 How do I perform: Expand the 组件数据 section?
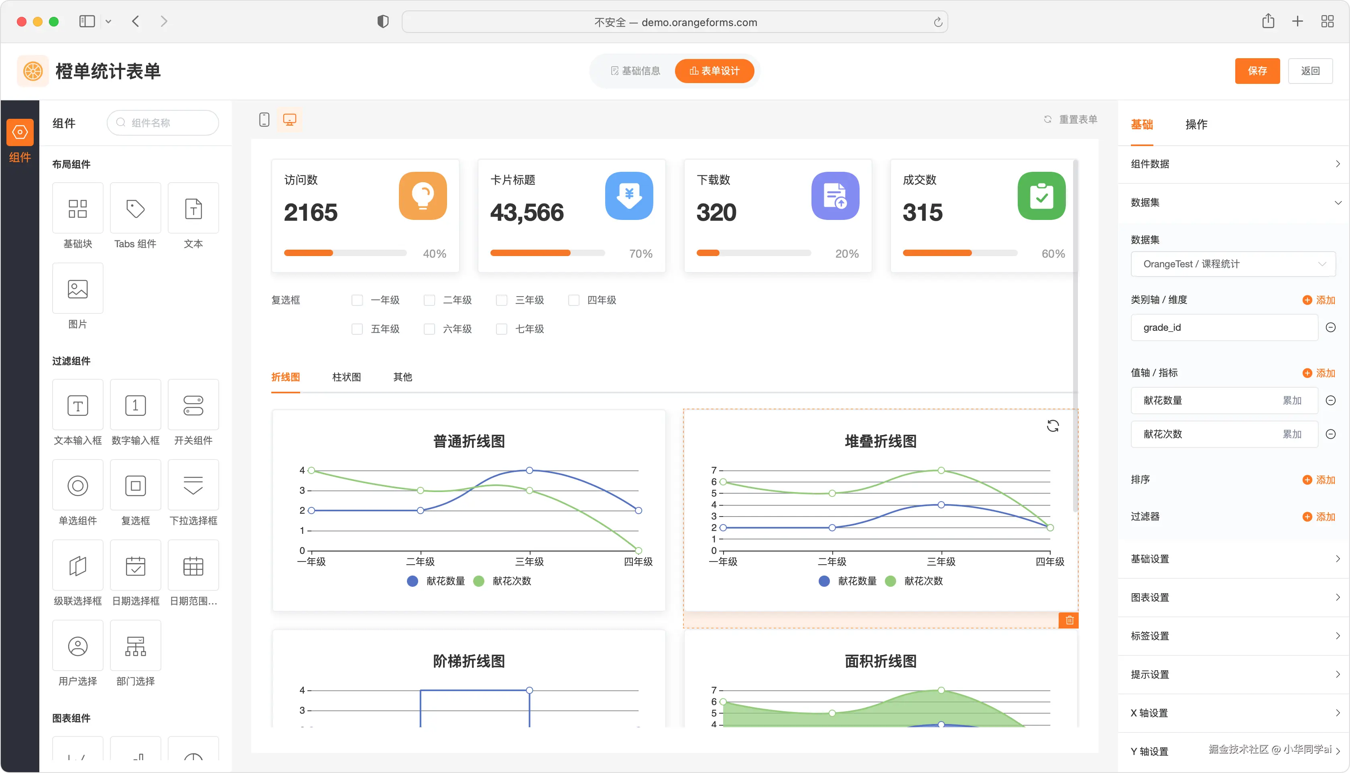tap(1234, 164)
